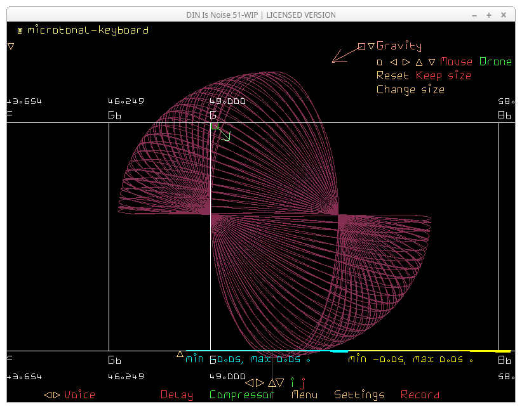Collapse the Gravity panel with its triangle

tap(371, 46)
